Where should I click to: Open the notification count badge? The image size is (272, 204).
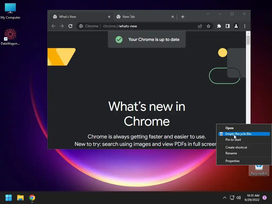tap(265, 198)
